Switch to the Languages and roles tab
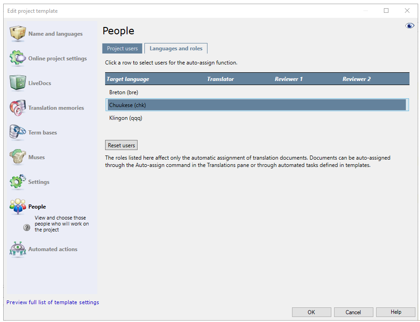The width and height of the screenshot is (420, 322). point(175,48)
